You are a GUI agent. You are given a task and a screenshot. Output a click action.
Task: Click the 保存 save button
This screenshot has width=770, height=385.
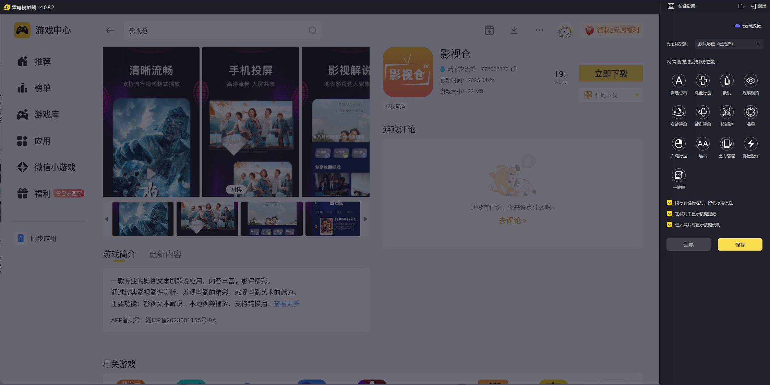740,244
